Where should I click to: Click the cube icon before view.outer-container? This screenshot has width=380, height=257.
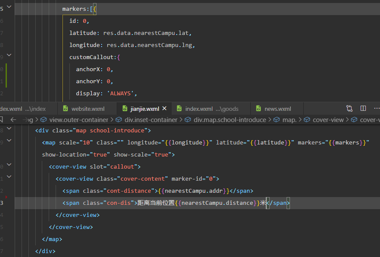coord(44,119)
